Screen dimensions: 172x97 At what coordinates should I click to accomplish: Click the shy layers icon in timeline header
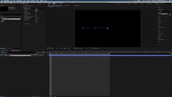pos(41,52)
